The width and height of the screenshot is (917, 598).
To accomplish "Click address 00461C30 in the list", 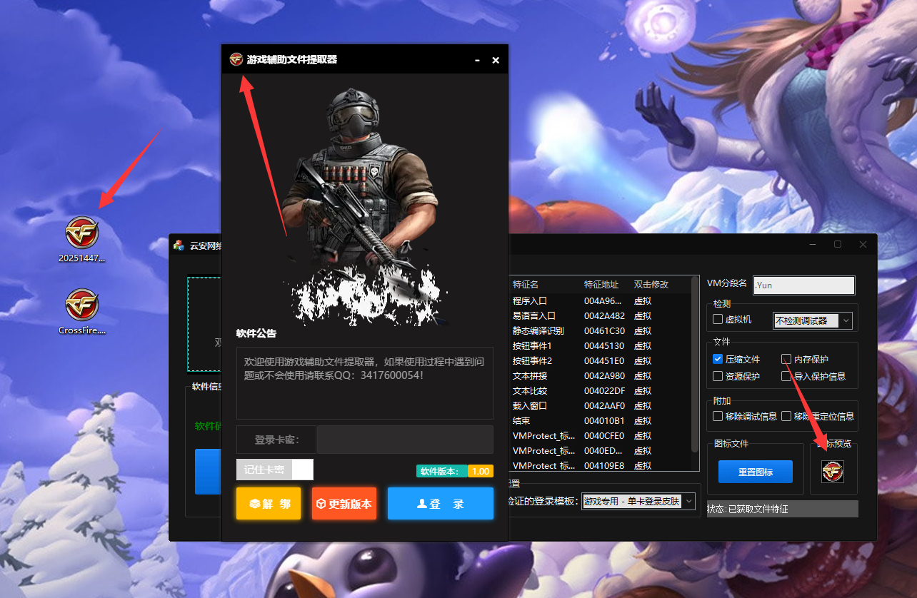I will tap(604, 331).
